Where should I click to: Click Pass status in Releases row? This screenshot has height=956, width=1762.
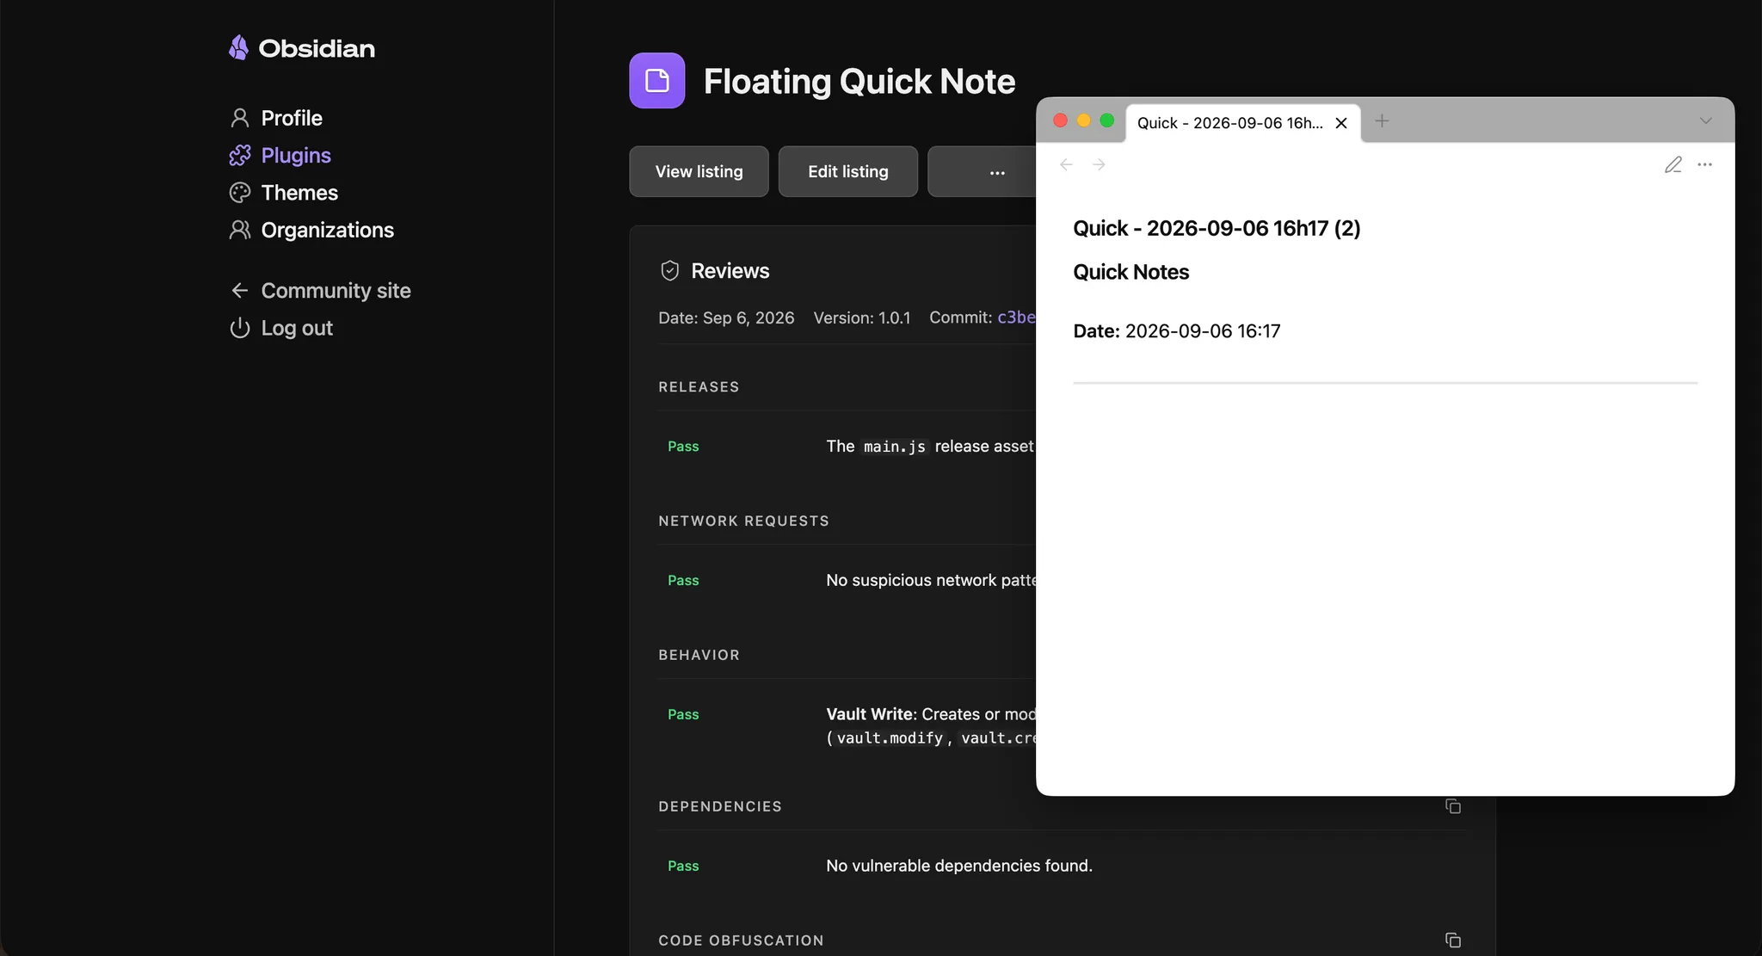[683, 447]
